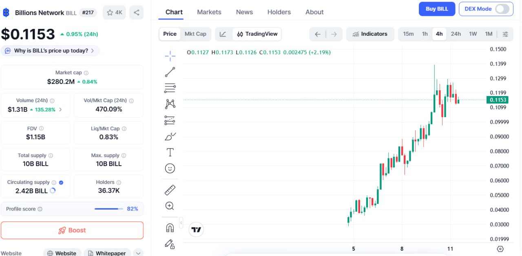The height and width of the screenshot is (256, 522).
Task: Open chart settings sliders icon
Action: [x=505, y=34]
